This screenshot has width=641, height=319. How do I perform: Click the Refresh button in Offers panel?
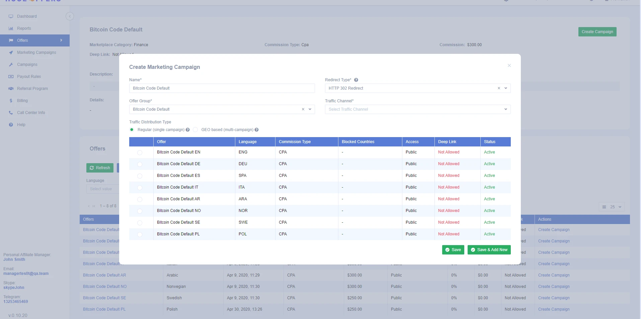(100, 168)
